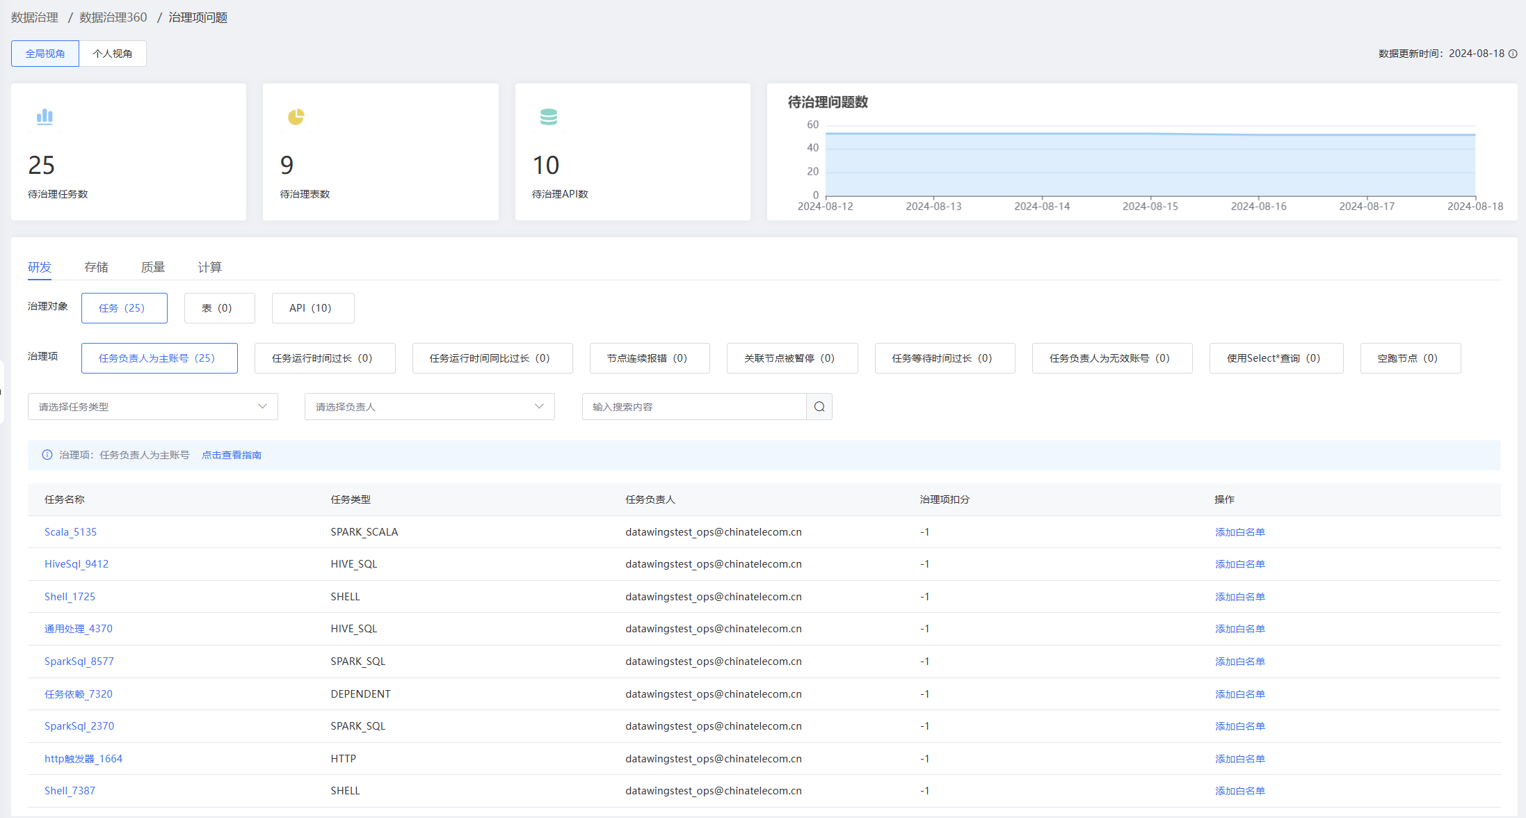Click the SPARK_SCALA type cell

coord(364,532)
